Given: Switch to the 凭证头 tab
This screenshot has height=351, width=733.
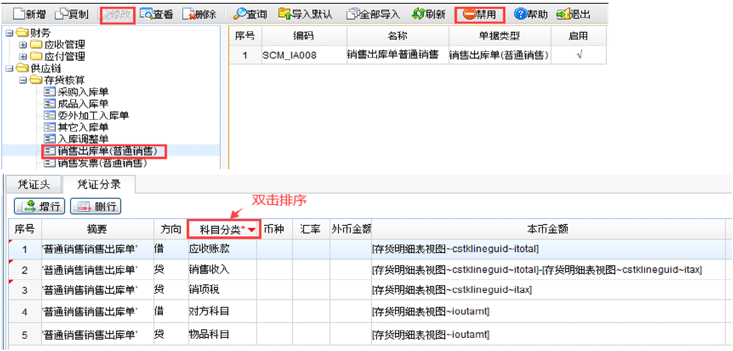Looking at the screenshot, I should tap(33, 184).
